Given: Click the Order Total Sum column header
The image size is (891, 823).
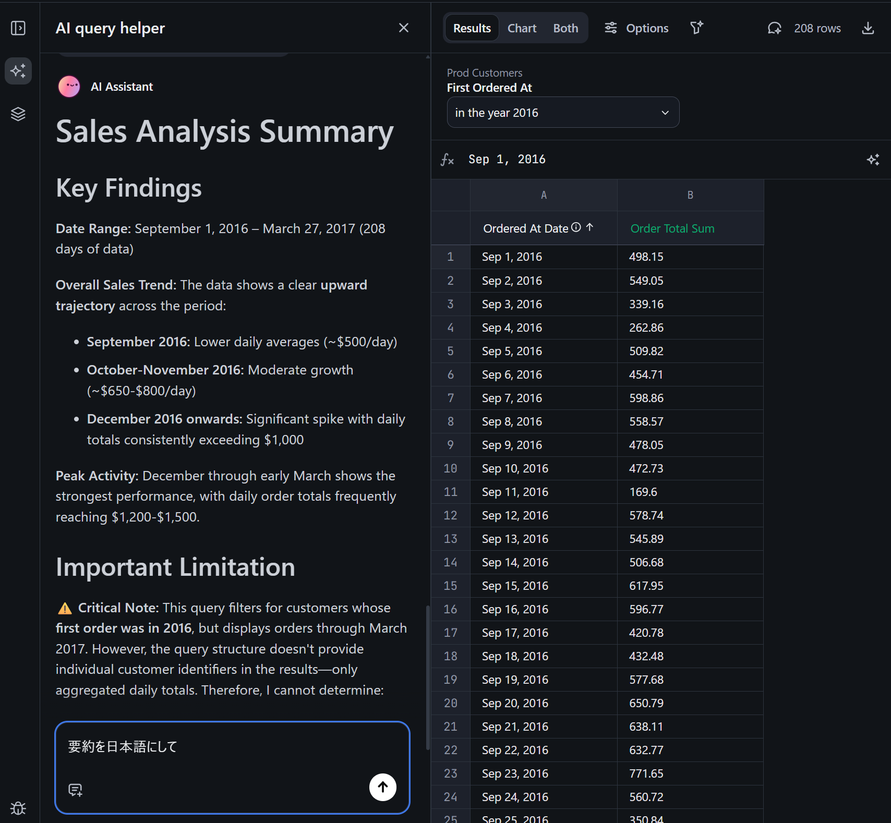Looking at the screenshot, I should pos(672,228).
